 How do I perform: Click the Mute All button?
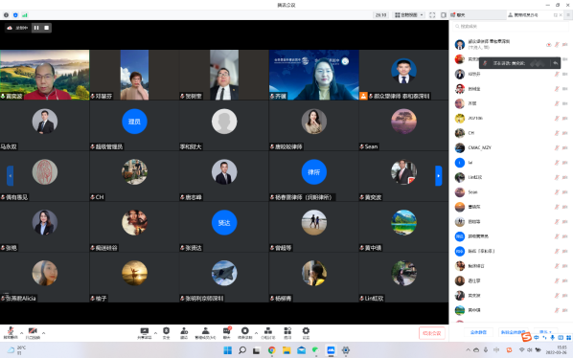click(478, 332)
